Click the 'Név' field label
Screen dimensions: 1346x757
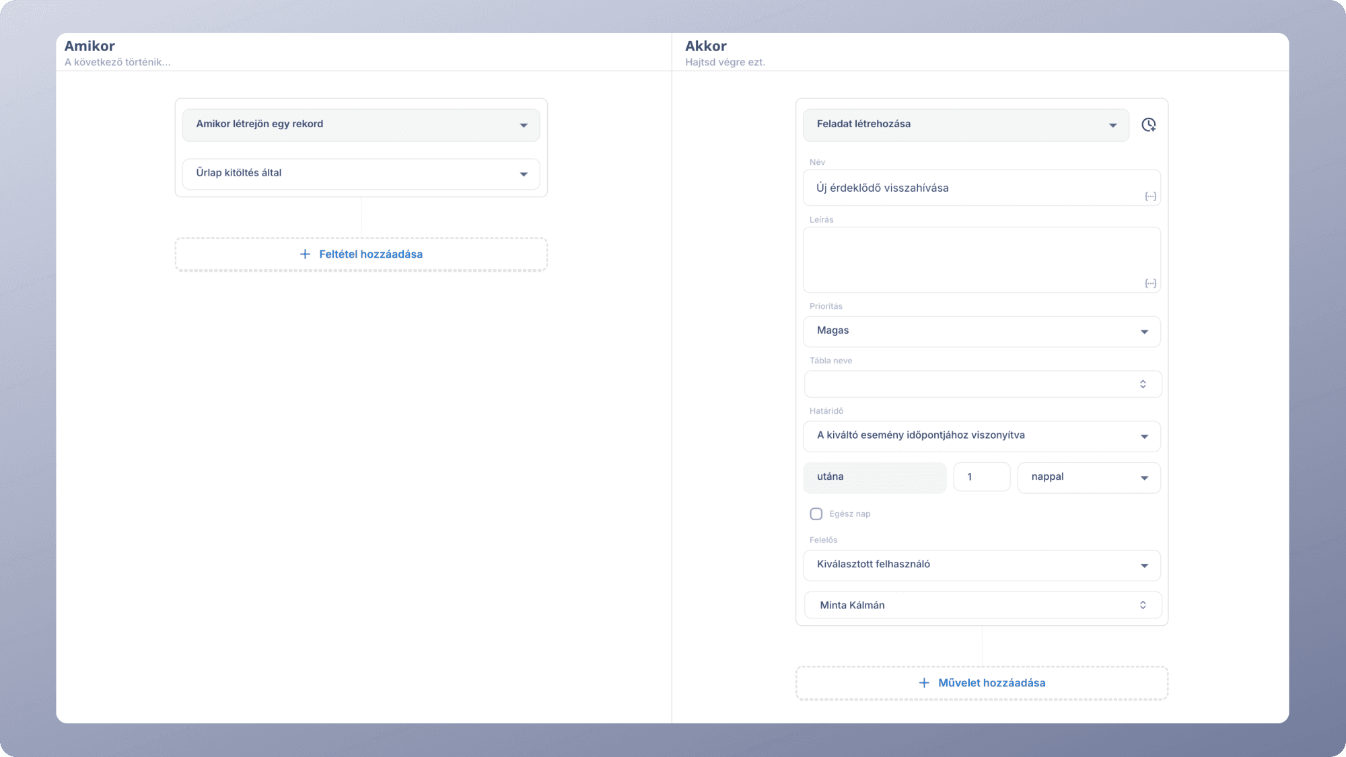818,162
